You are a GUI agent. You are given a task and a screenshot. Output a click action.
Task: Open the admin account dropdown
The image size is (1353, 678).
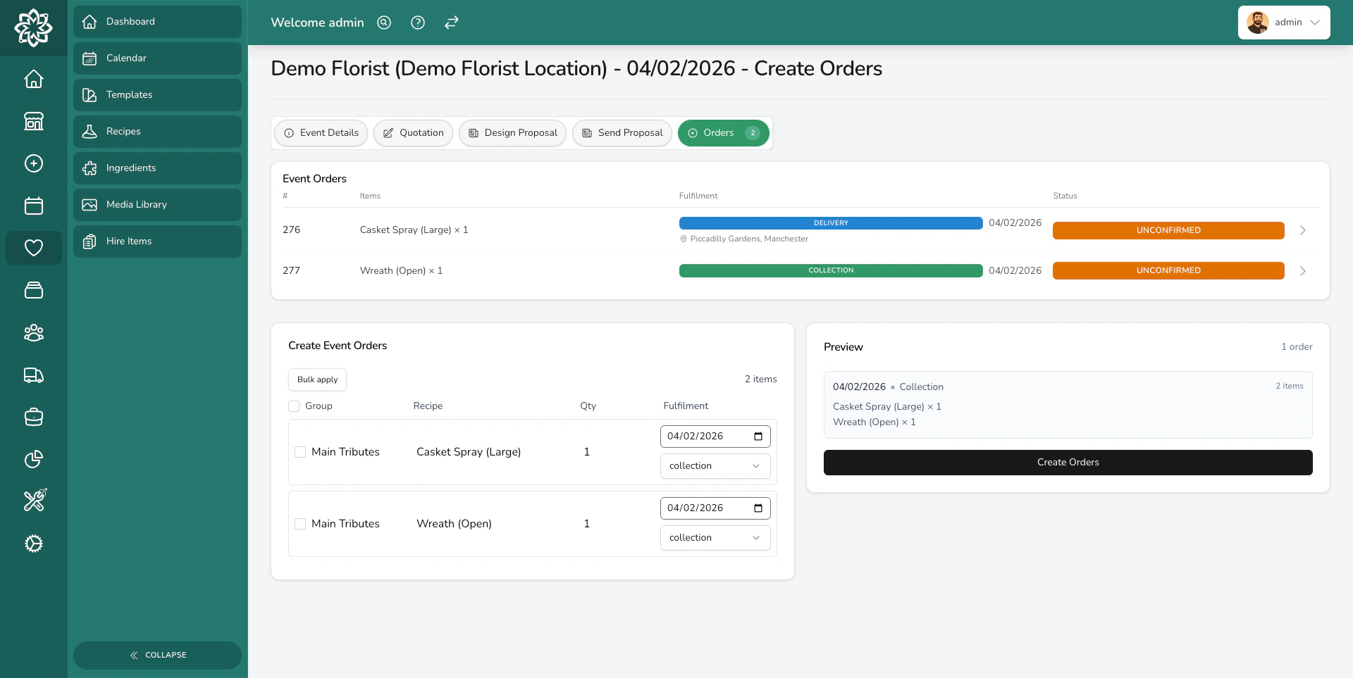pyautogui.click(x=1284, y=22)
